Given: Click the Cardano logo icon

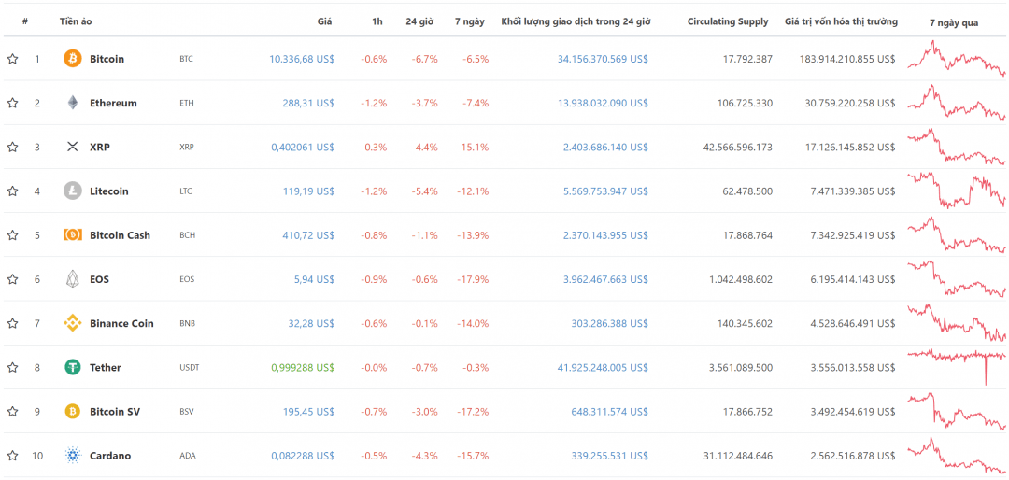Looking at the screenshot, I should click(73, 456).
